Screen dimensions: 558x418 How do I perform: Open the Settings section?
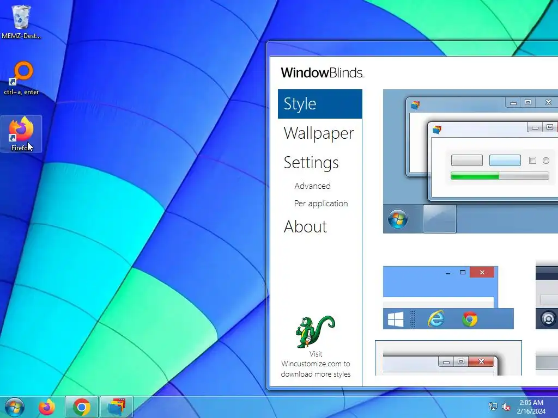pos(311,163)
